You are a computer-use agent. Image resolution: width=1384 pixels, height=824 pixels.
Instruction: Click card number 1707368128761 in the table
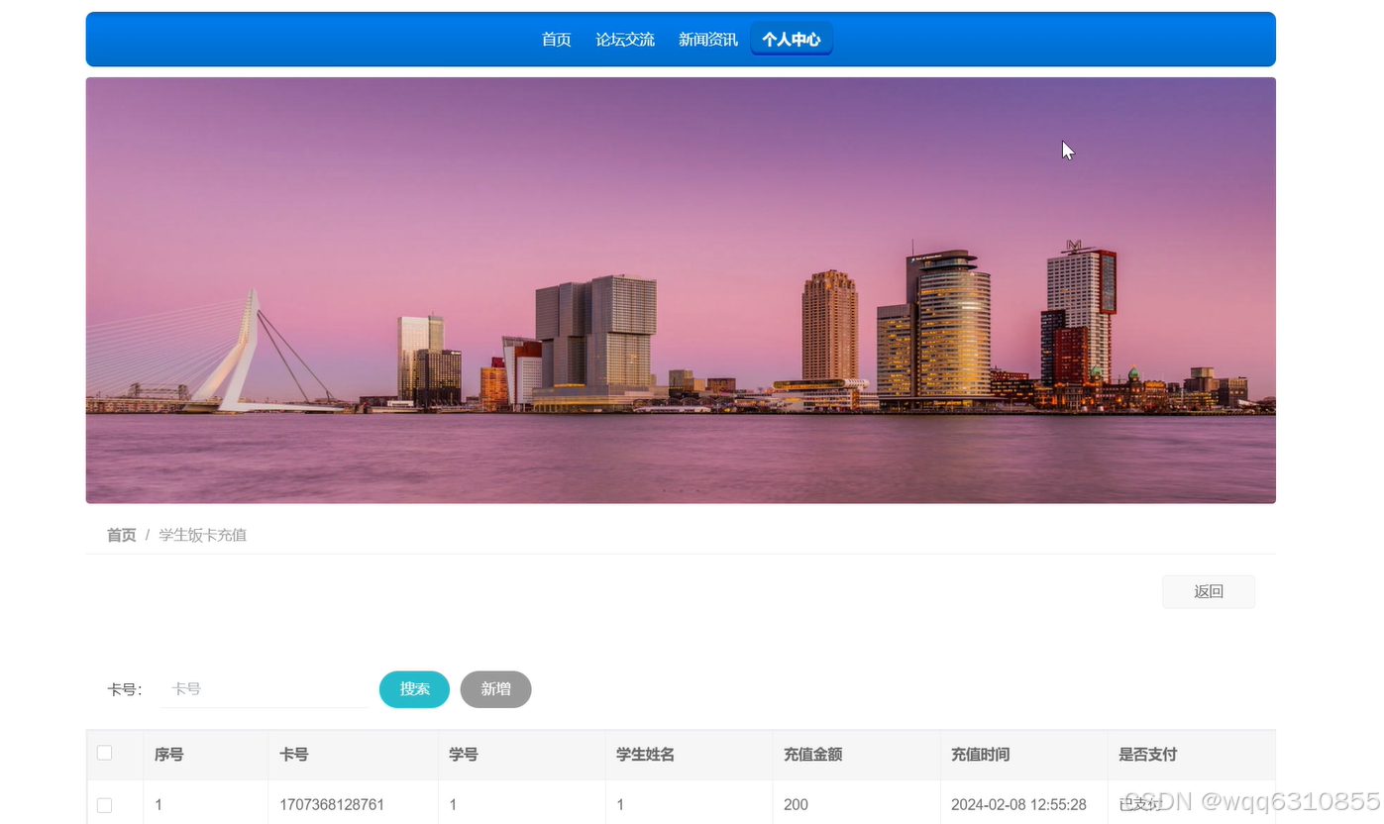331,805
